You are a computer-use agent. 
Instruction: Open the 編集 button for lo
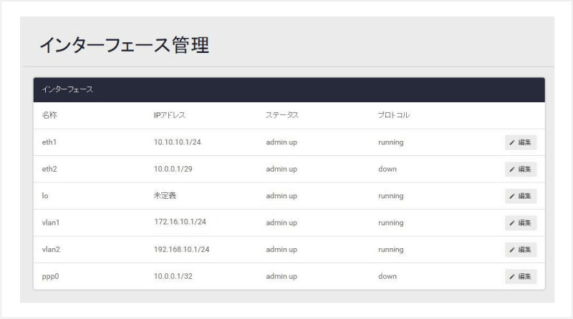point(521,196)
